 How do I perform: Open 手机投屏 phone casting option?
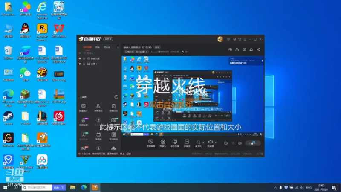[x=175, y=143]
